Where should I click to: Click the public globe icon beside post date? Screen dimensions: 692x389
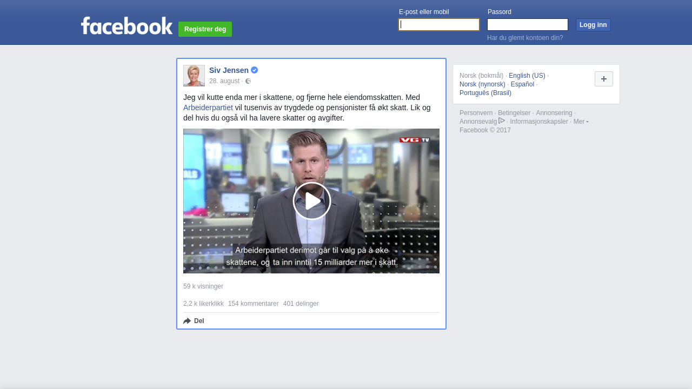[248, 81]
